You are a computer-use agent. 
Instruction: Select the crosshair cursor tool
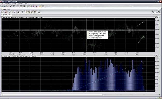(22, 12)
